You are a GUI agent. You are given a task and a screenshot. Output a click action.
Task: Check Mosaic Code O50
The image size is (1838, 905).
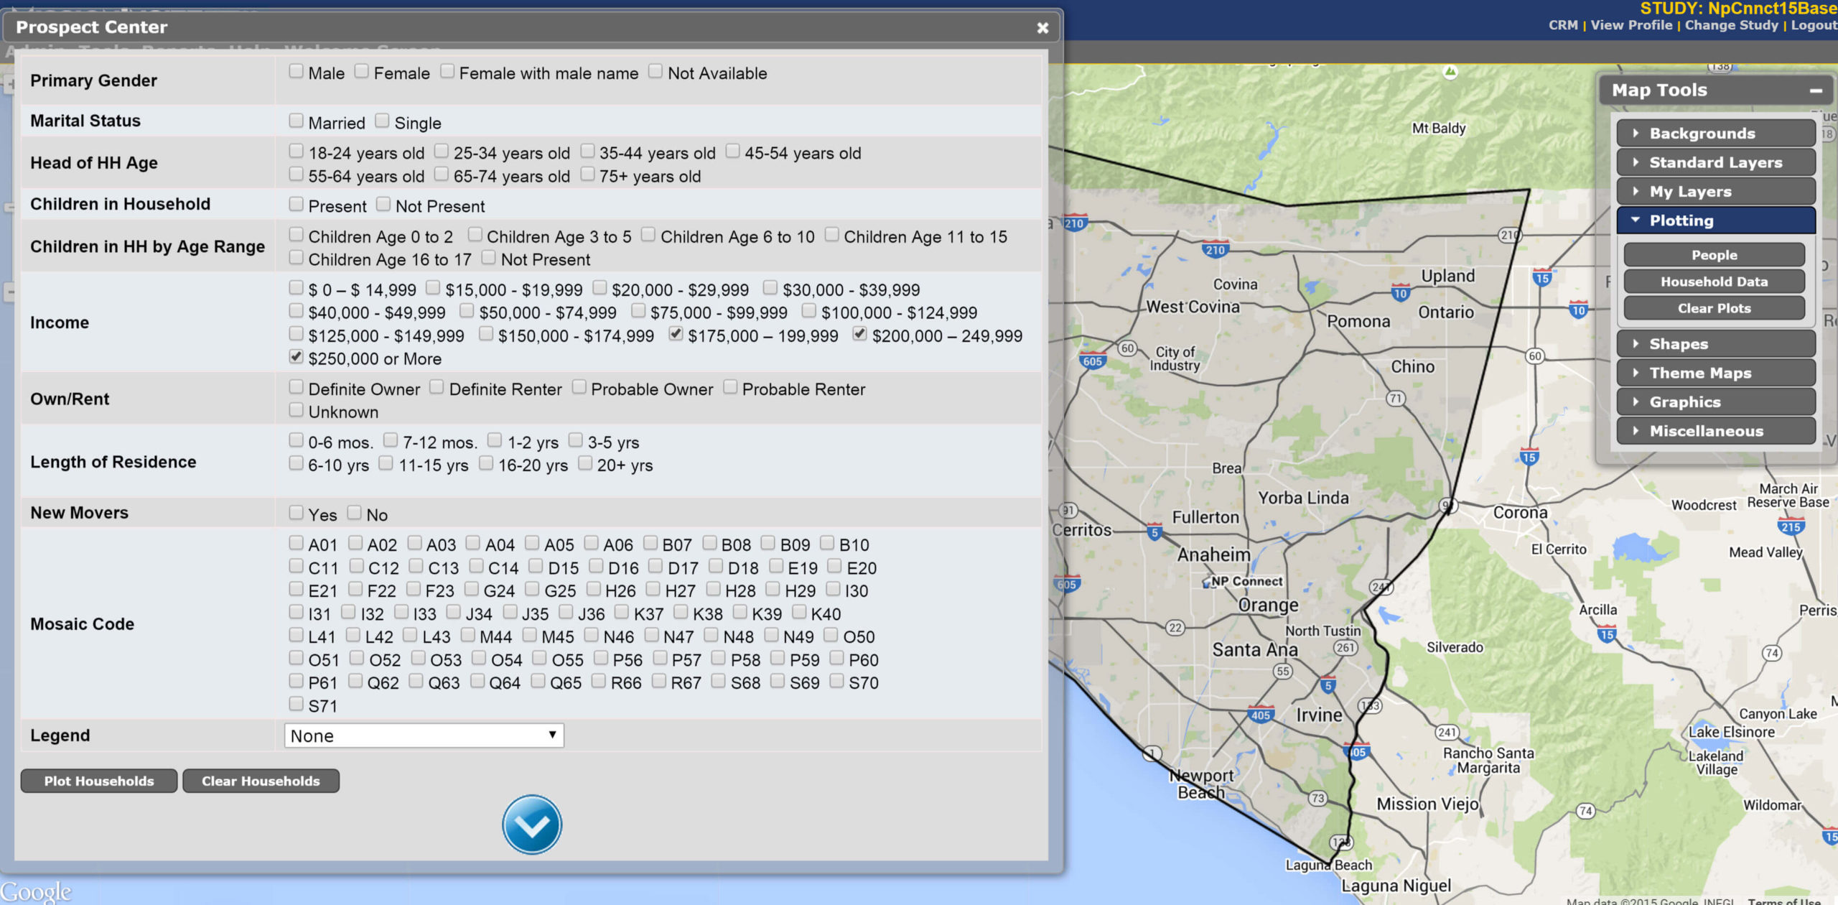tap(831, 634)
